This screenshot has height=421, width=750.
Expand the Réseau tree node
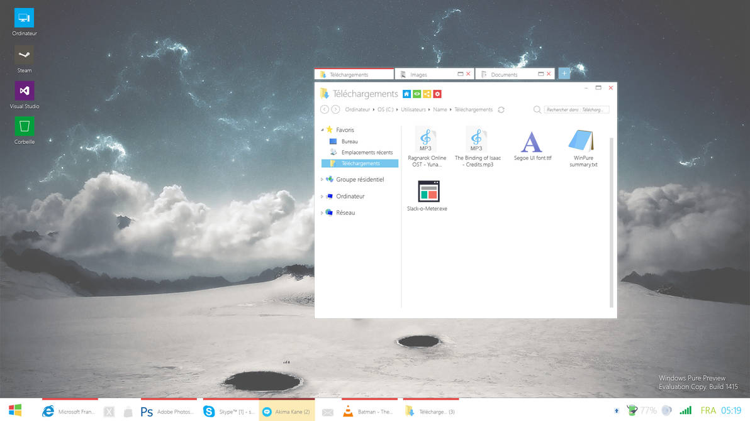pos(322,212)
